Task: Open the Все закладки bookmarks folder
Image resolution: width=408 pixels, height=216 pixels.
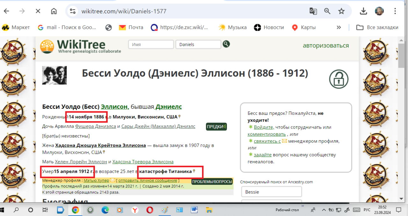Action: [x=377, y=27]
